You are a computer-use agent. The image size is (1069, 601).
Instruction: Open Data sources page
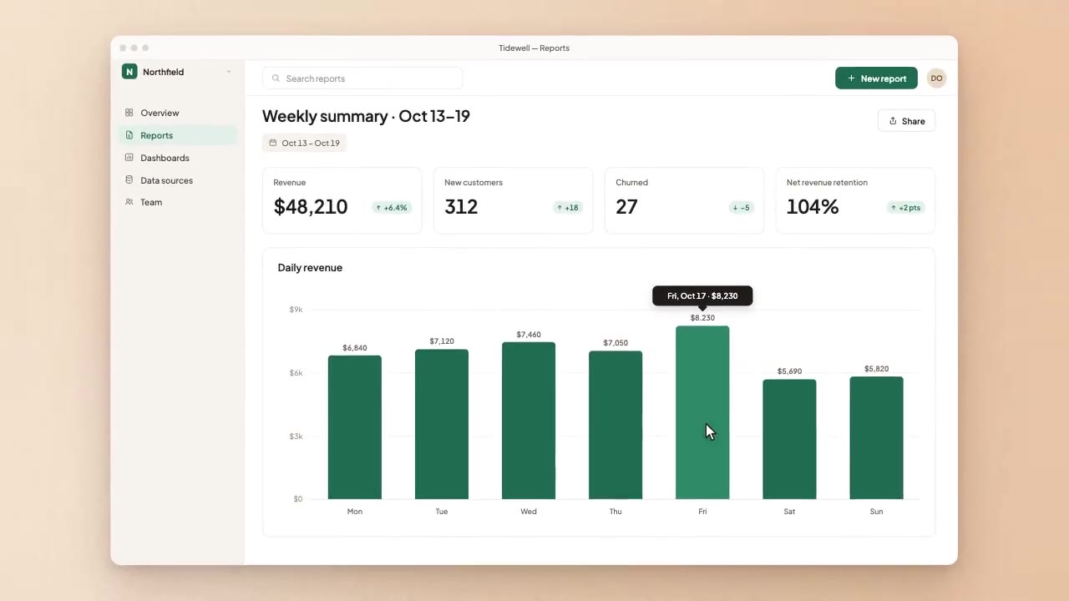tap(177, 180)
